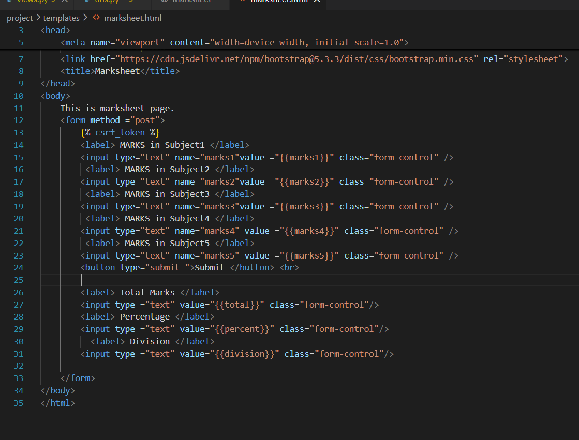The image size is (579, 440).
Task: Click the closing body tag on line 34
Action: pos(57,390)
